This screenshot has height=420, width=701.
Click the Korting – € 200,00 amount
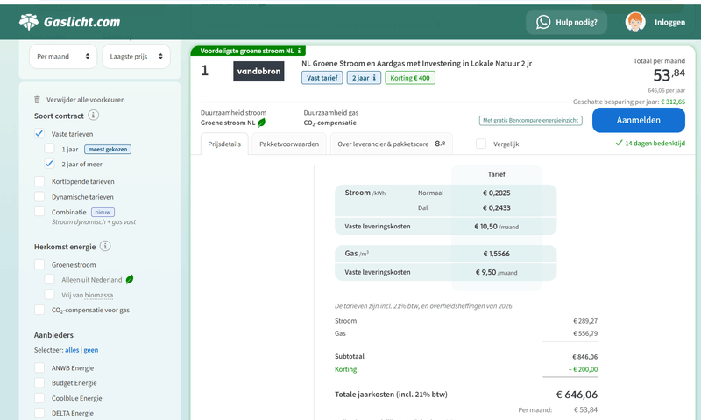[x=583, y=369]
